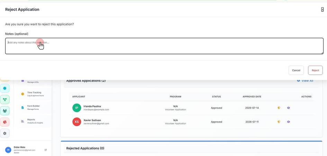The width and height of the screenshot is (327, 156).
Task: Open View All approved applications
Action: 305,81
